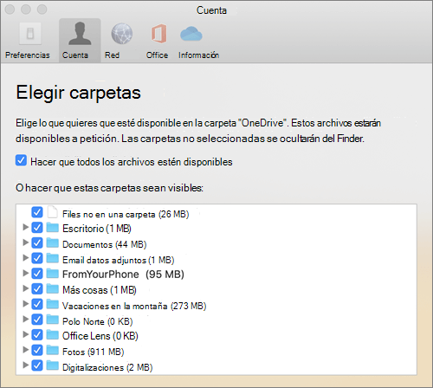433x388 pixels.
Task: Select the 'Digitalizaciones (2 MB)' row text
Action: 107,367
